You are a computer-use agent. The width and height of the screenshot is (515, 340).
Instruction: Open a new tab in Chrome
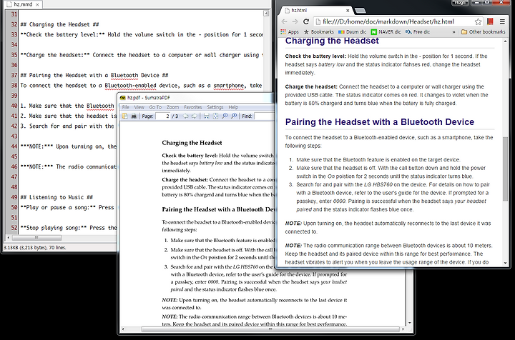click(360, 11)
